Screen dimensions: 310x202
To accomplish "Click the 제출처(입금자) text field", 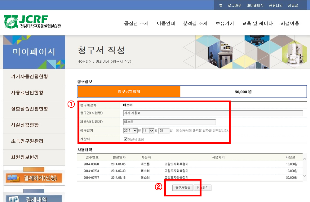I will pos(169,122).
